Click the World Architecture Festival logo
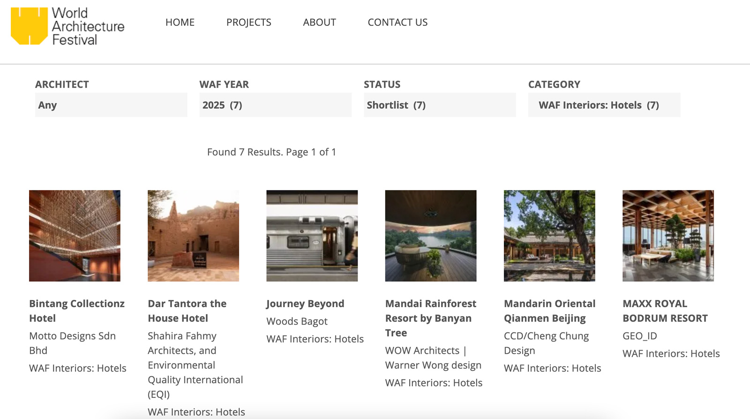Image resolution: width=750 pixels, height=419 pixels. [x=67, y=26]
